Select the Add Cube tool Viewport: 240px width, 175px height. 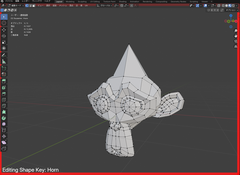pos(4,68)
